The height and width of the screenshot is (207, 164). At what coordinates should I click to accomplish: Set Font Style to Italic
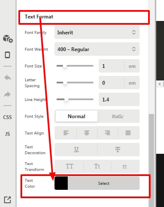coord(118,116)
